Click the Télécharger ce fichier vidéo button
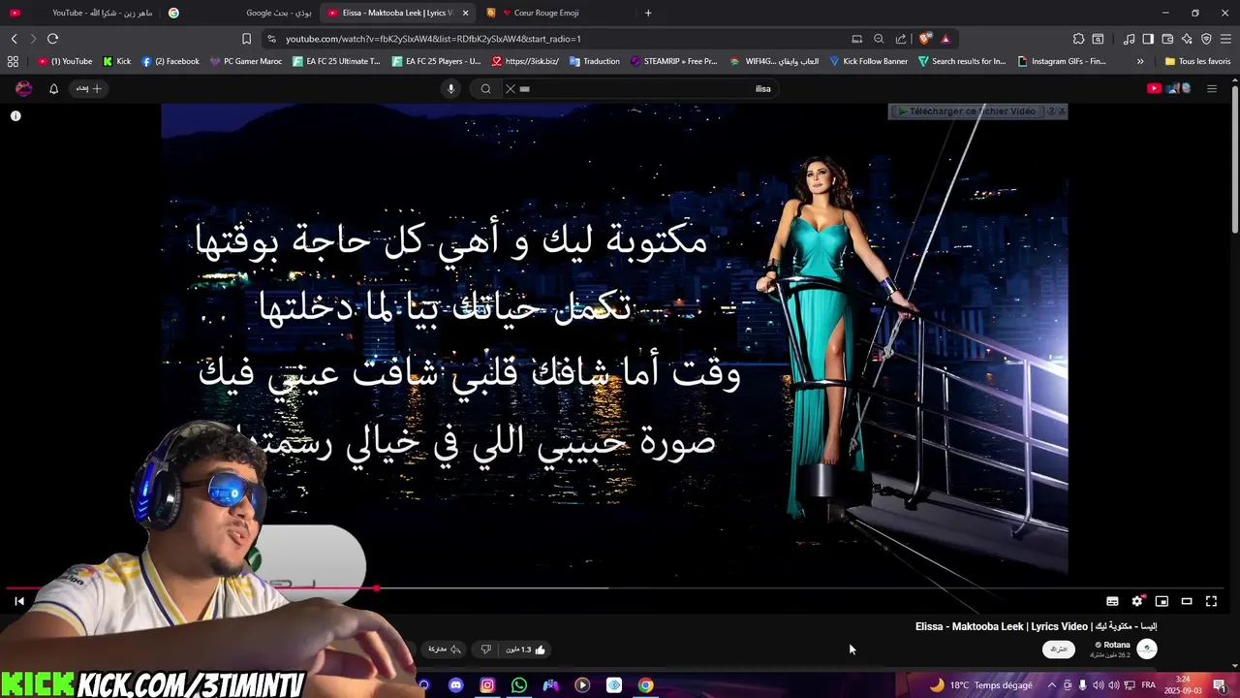This screenshot has height=698, width=1240. click(969, 111)
